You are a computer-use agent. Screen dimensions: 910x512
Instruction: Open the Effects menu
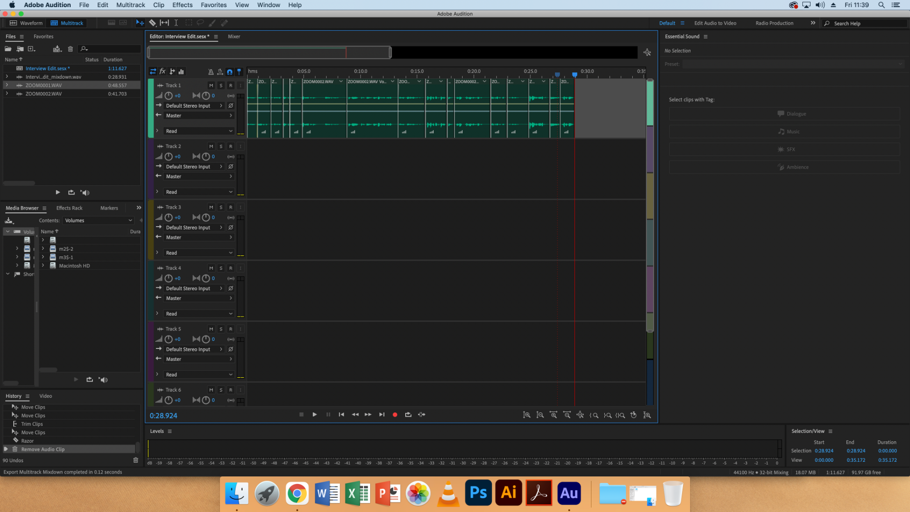tap(182, 5)
